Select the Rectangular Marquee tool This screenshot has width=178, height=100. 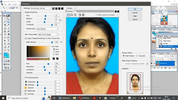(x=5, y=19)
